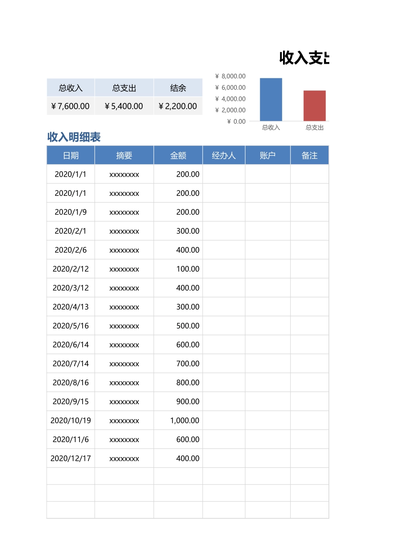396x560 pixels.
Task: Select the 结余 summary header cell
Action: click(x=178, y=87)
